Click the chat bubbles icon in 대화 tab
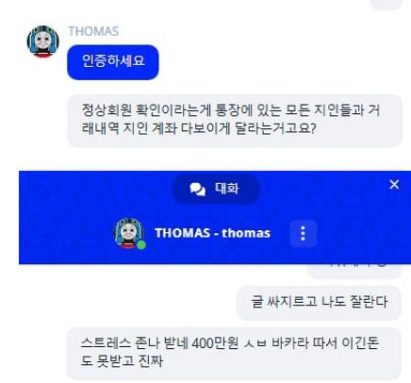Viewport: 411px width, 383px height. (198, 189)
